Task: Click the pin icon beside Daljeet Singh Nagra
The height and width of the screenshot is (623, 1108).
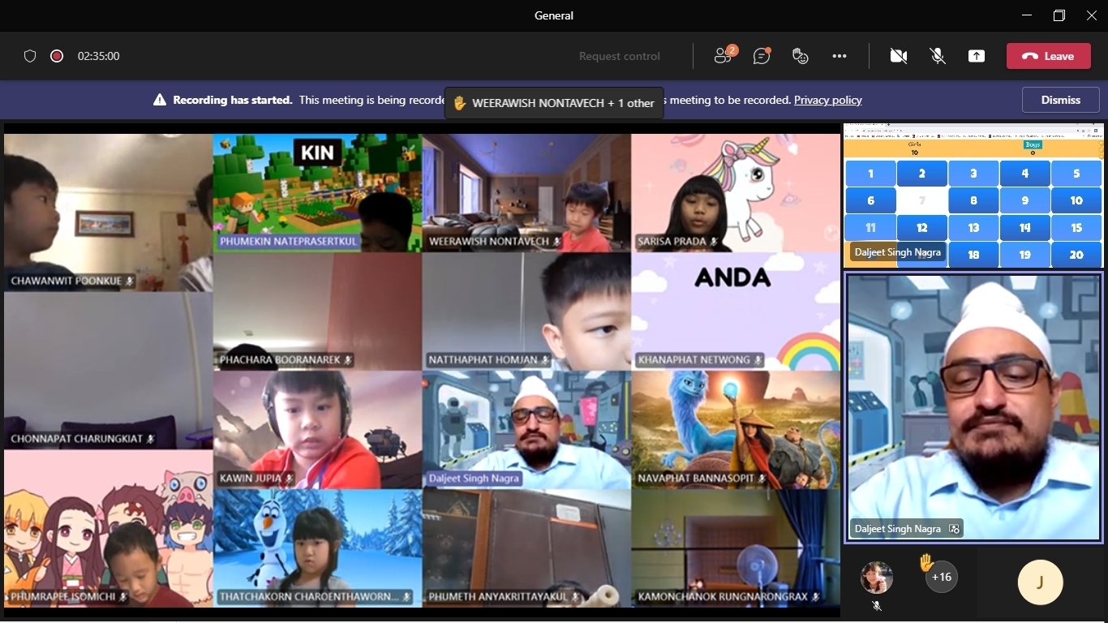Action: [x=954, y=529]
